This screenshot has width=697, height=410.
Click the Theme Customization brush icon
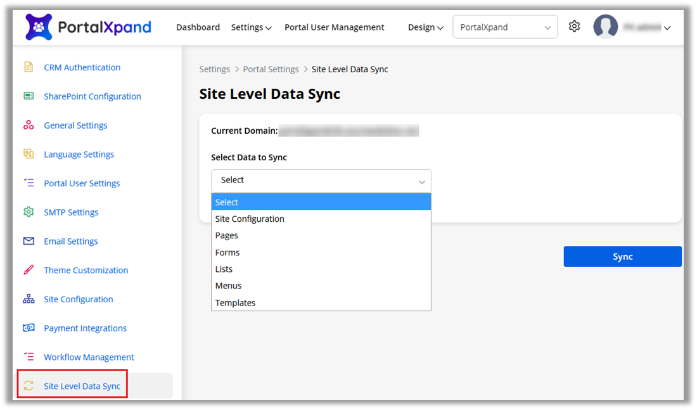click(x=29, y=270)
